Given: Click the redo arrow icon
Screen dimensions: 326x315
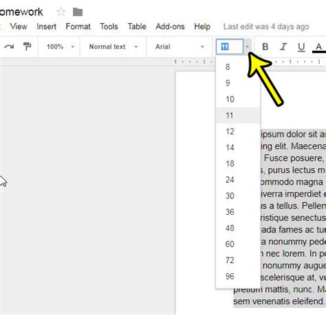Looking at the screenshot, I should click(x=9, y=47).
